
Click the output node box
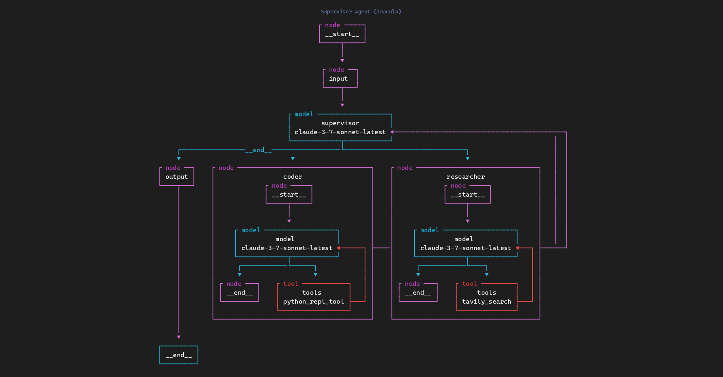(176, 176)
